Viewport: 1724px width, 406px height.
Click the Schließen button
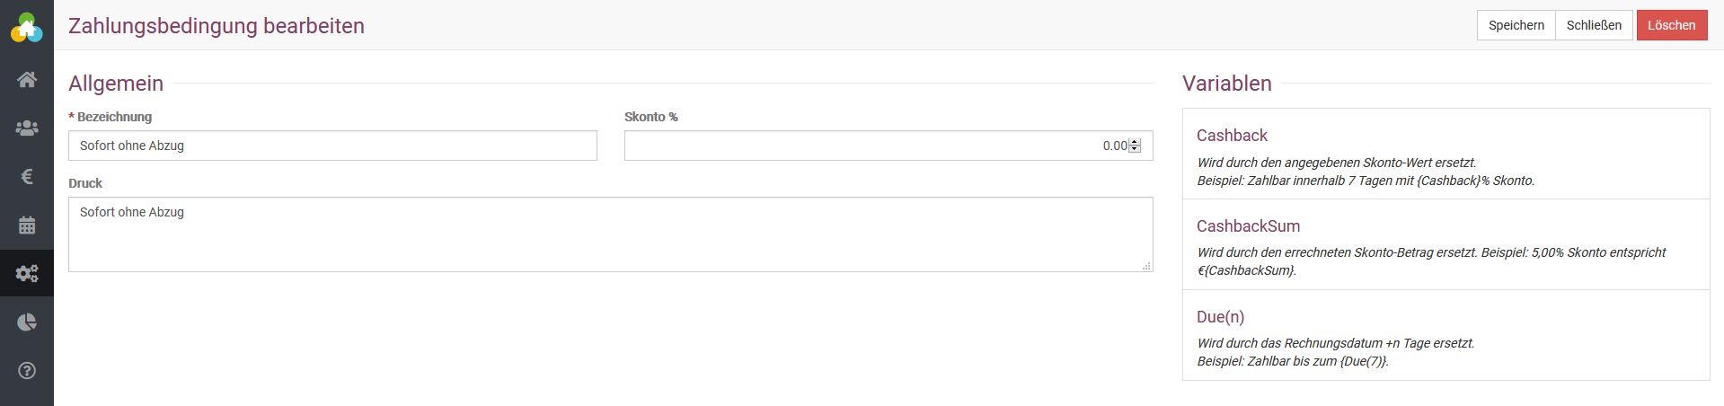click(1594, 25)
